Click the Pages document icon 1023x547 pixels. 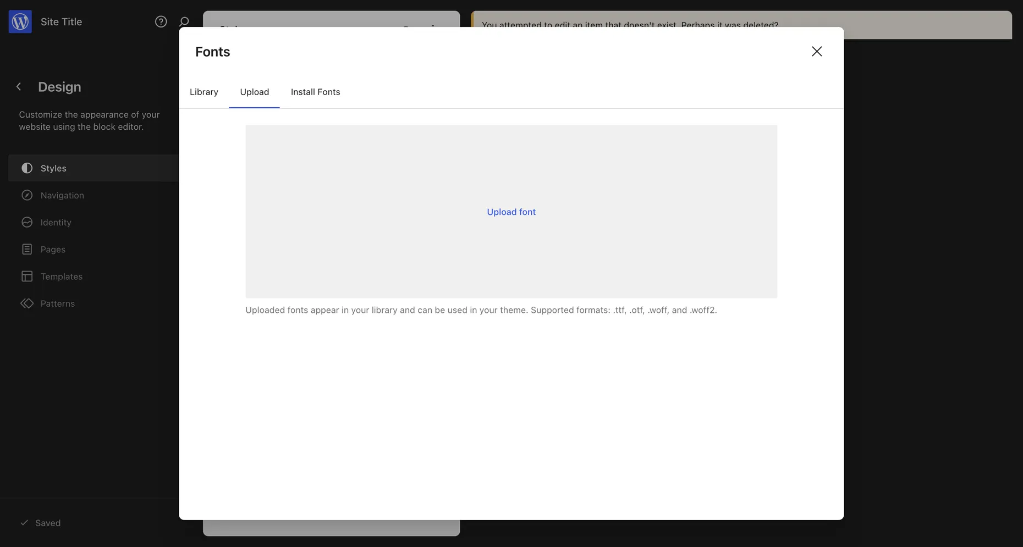click(x=27, y=249)
